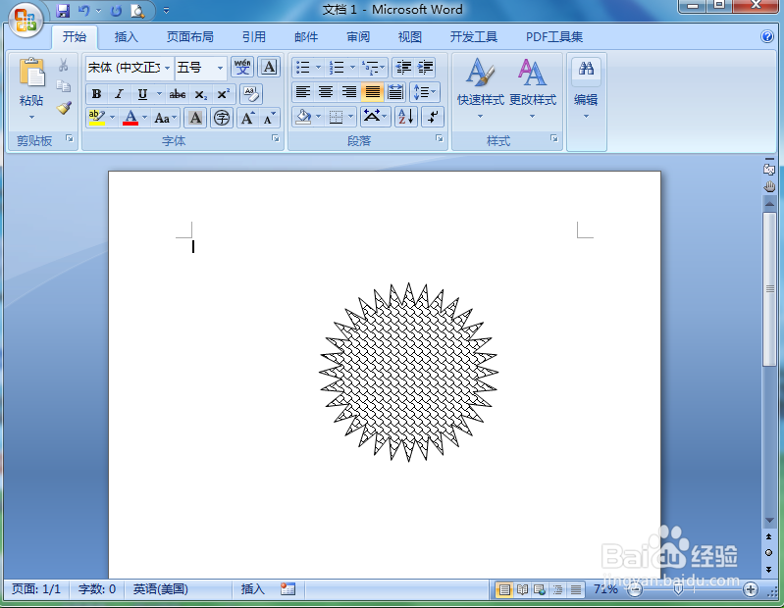Apply yellow text highlight color
The image size is (784, 608).
[x=96, y=118]
